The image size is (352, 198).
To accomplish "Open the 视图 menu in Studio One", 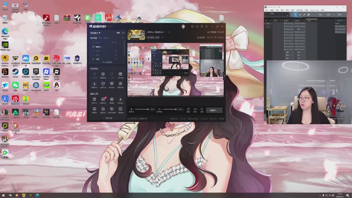I will pos(306,10).
